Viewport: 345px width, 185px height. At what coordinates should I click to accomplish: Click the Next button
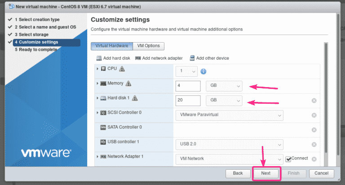point(265,173)
